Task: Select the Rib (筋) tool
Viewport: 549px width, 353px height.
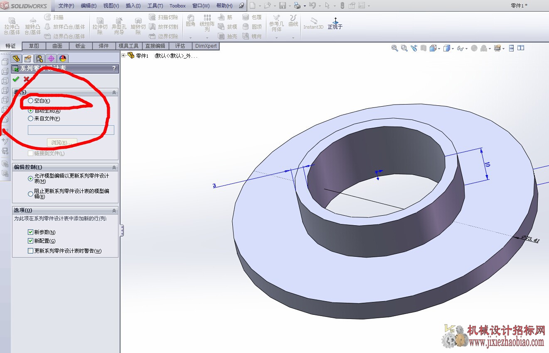Action: tap(225, 17)
